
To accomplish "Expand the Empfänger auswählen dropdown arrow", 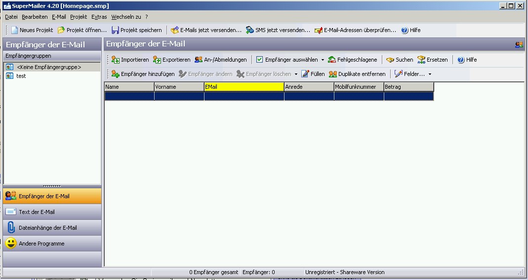I will tap(323, 60).
